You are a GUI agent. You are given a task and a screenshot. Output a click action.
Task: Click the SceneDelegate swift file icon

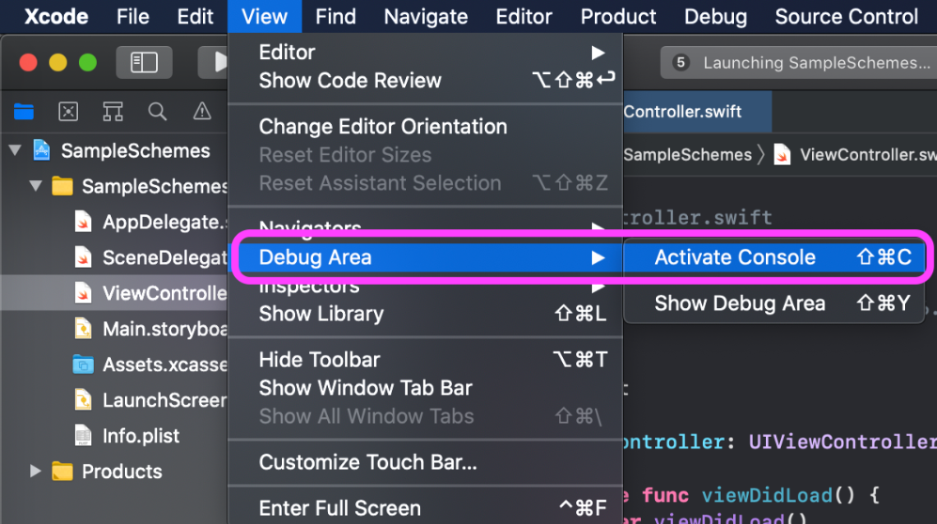(x=83, y=258)
